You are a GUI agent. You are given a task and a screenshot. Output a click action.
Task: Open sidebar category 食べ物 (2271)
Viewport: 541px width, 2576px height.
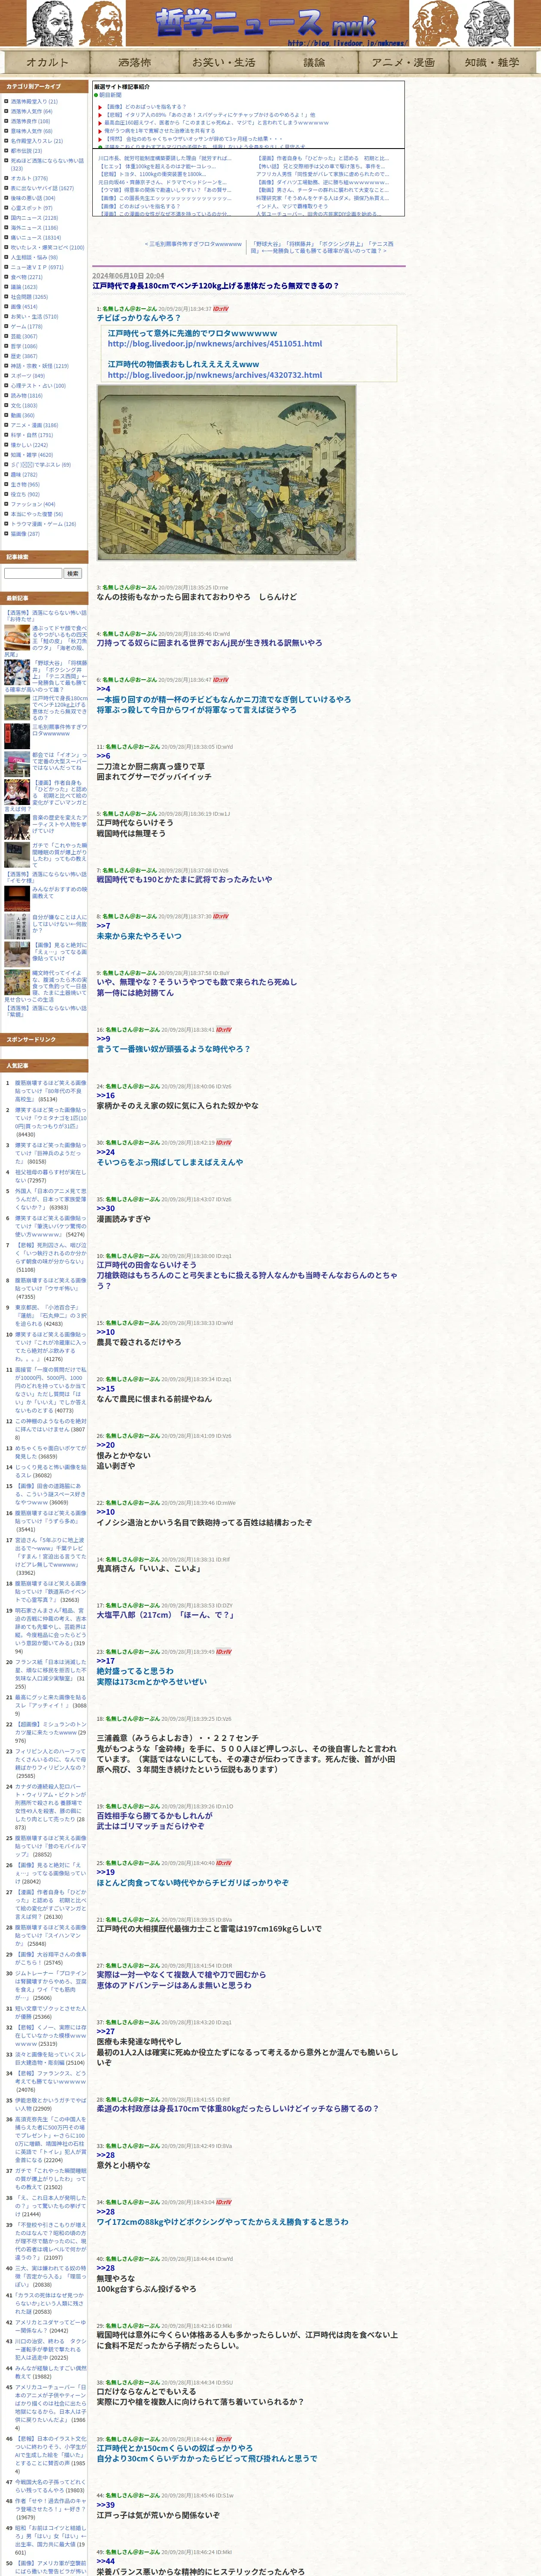(x=27, y=277)
